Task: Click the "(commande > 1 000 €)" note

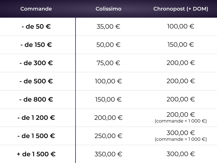Action: point(181,139)
